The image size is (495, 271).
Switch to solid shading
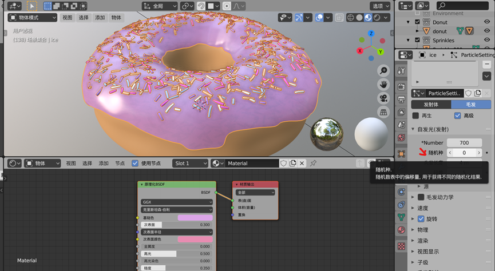[x=359, y=18]
